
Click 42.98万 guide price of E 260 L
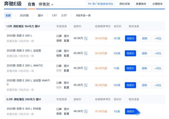[x=78, y=38]
